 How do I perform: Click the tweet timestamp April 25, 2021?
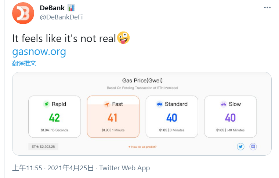pos(53,168)
